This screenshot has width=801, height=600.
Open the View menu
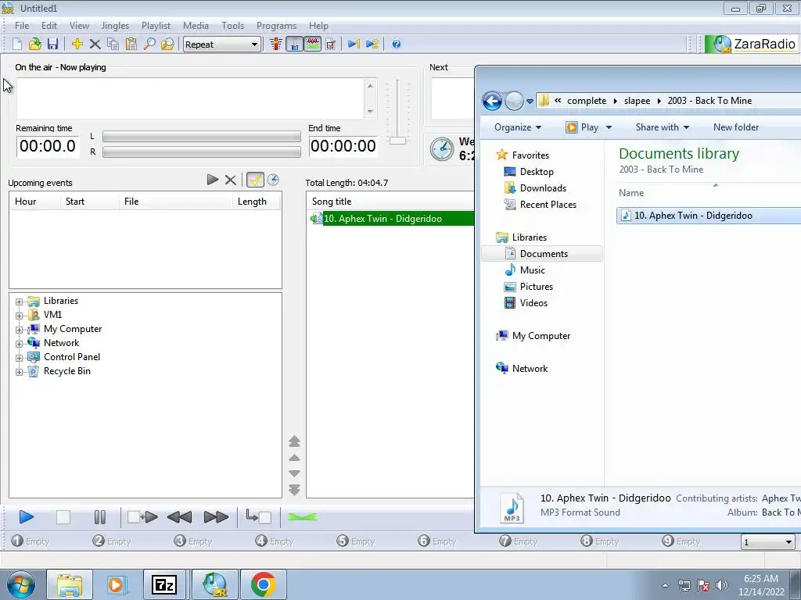pos(79,26)
